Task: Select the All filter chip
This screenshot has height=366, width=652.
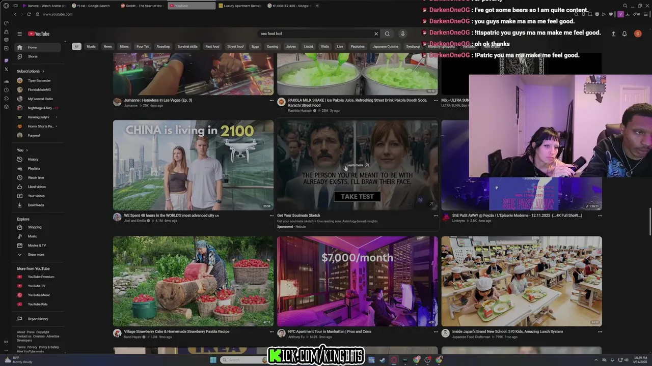Action: (x=76, y=46)
